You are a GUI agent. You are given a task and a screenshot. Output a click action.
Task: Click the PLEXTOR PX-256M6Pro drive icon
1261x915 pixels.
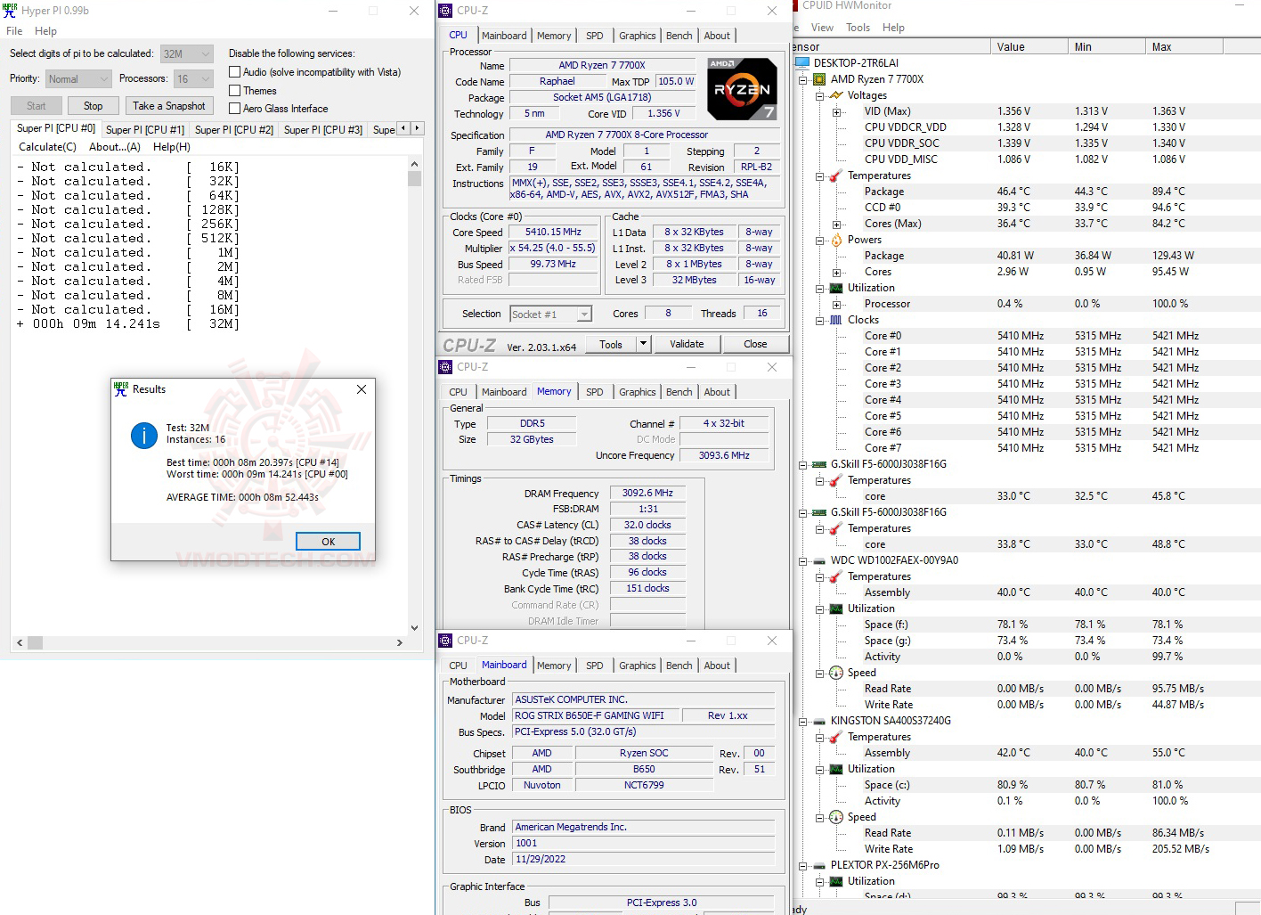[819, 865]
